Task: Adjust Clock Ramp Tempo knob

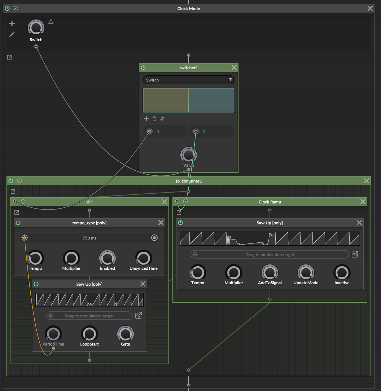Action: coord(198,273)
